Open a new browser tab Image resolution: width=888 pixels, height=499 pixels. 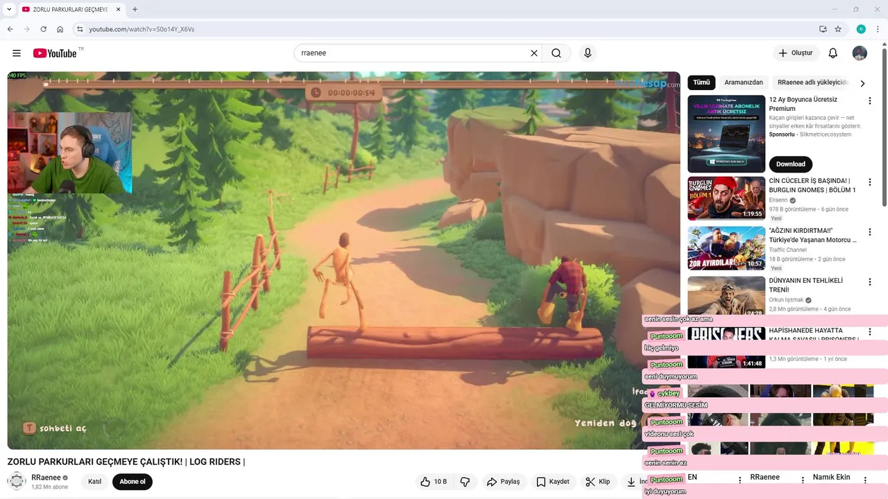(x=135, y=10)
